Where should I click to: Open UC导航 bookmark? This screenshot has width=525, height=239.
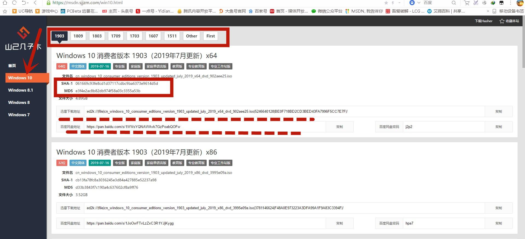[23, 11]
